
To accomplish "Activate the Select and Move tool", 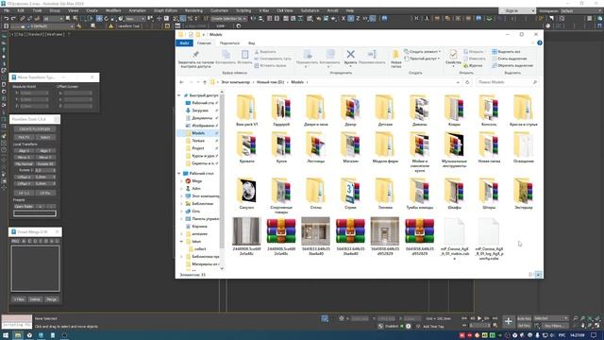I will point(99,19).
